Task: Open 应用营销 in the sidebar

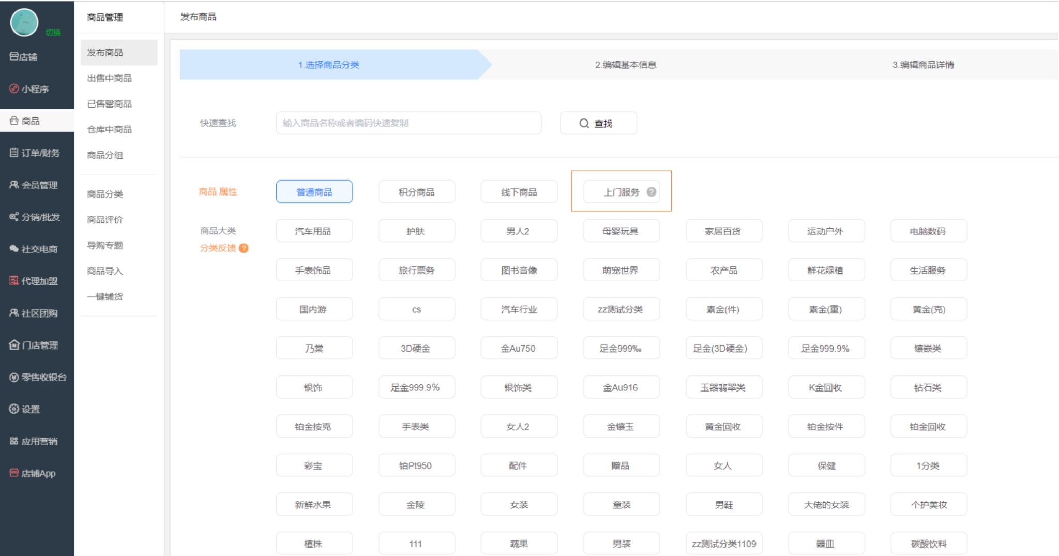Action: click(x=34, y=442)
